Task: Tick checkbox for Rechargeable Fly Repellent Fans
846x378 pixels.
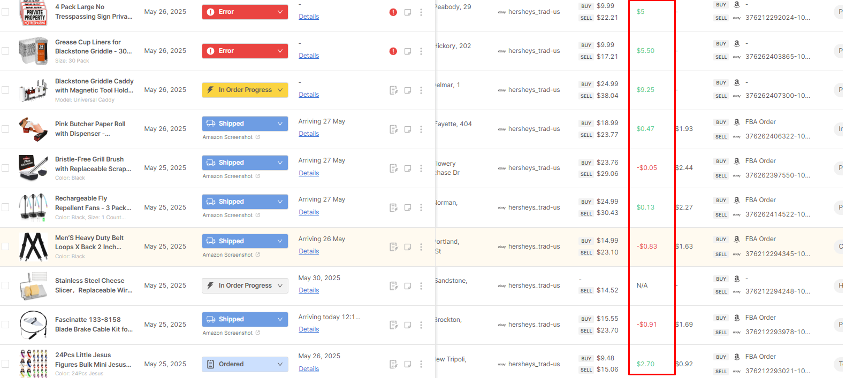Action: click(x=5, y=207)
